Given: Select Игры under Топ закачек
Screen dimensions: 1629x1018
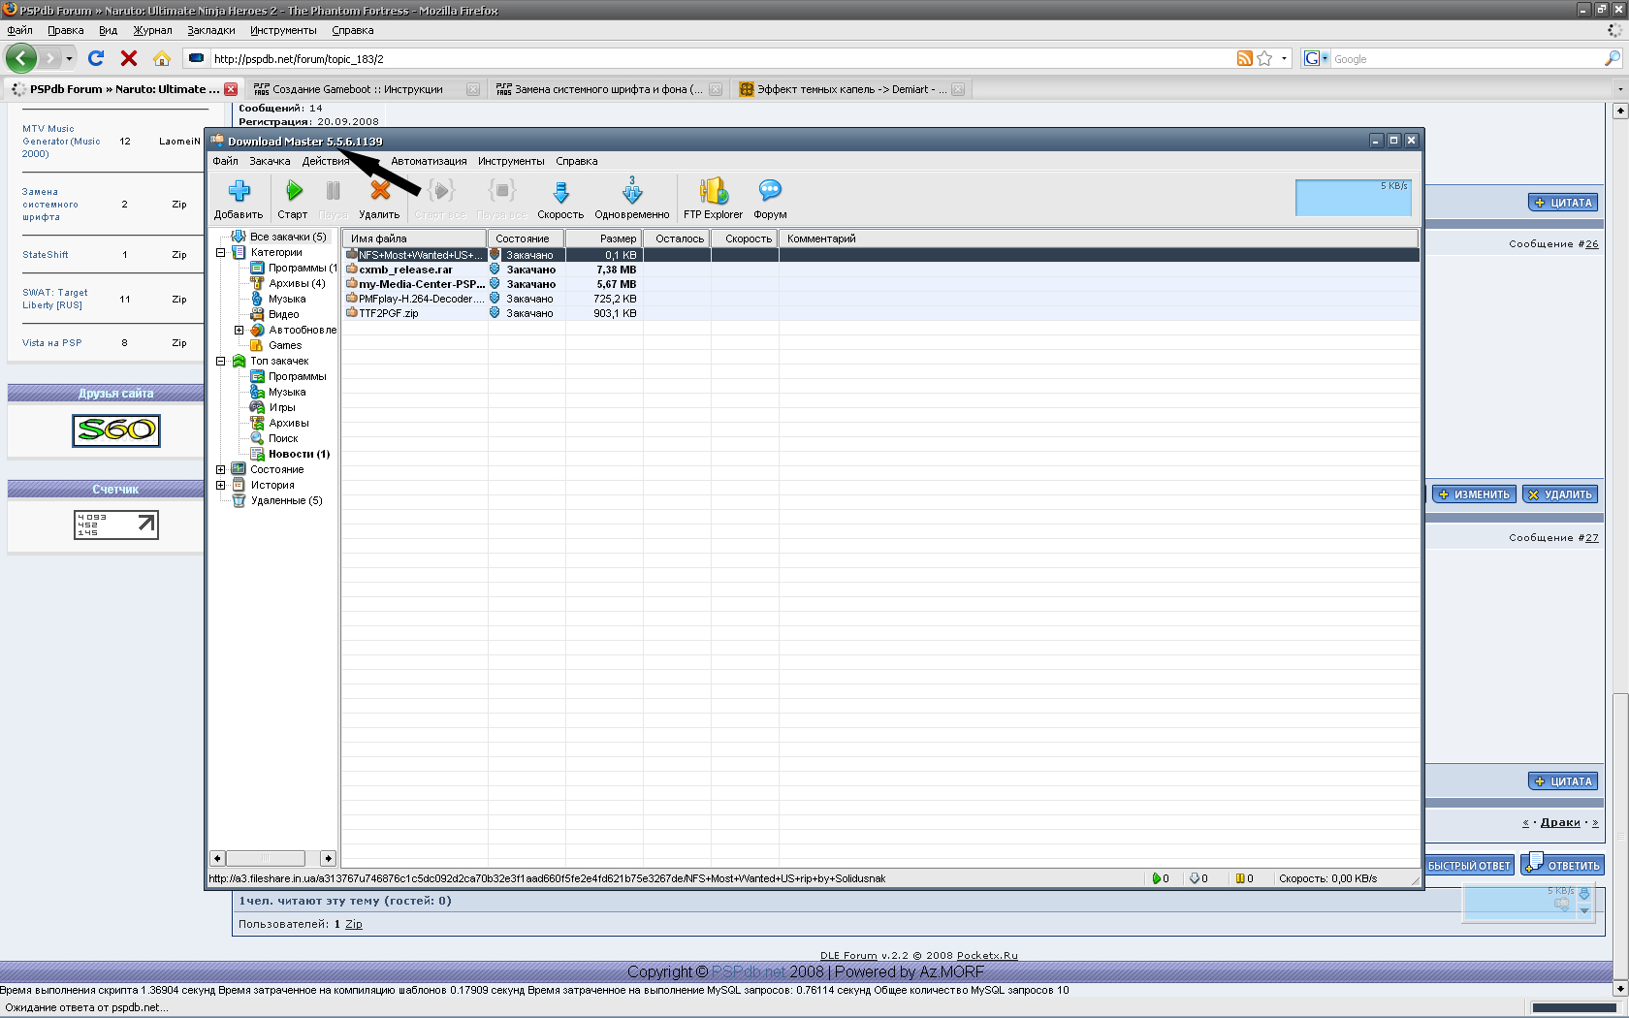Looking at the screenshot, I should 282,407.
